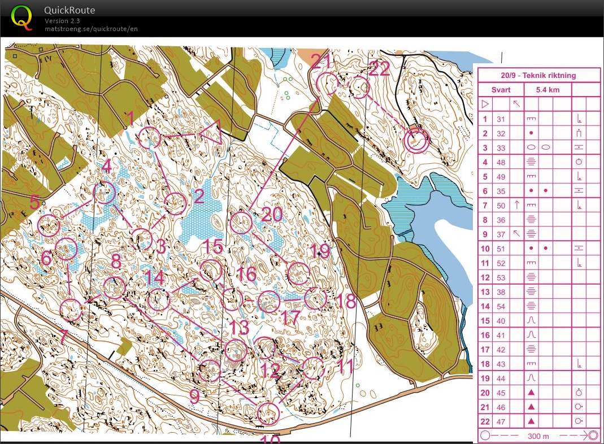Click the finish double circle on the map
Image resolution: width=604 pixels, height=444 pixels.
click(x=416, y=141)
